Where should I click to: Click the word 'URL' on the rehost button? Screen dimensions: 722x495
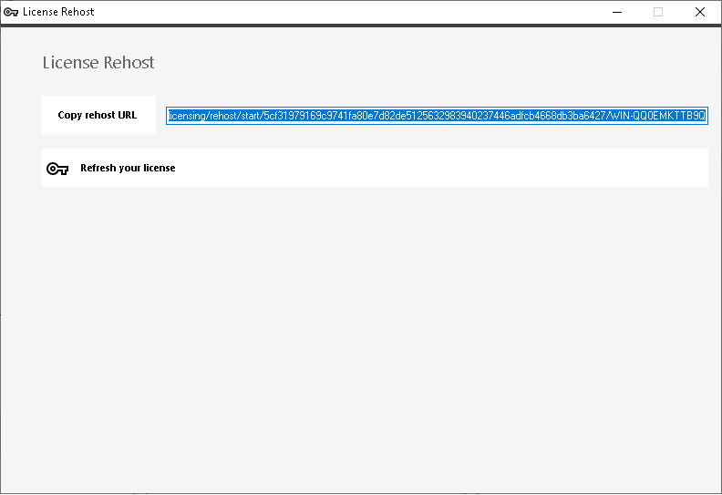coord(127,115)
